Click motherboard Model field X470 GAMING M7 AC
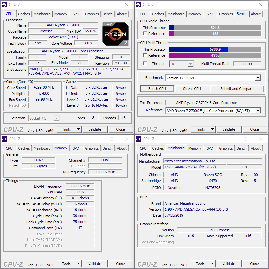269x269 pixels. tap(195, 167)
